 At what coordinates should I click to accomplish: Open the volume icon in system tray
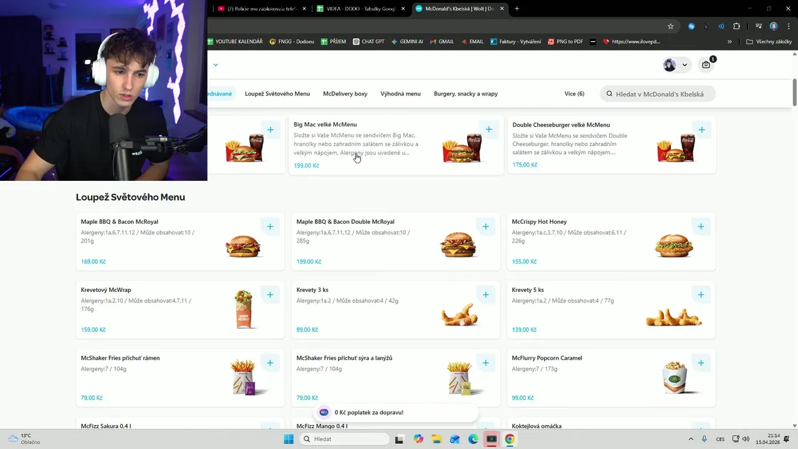pyautogui.click(x=746, y=439)
